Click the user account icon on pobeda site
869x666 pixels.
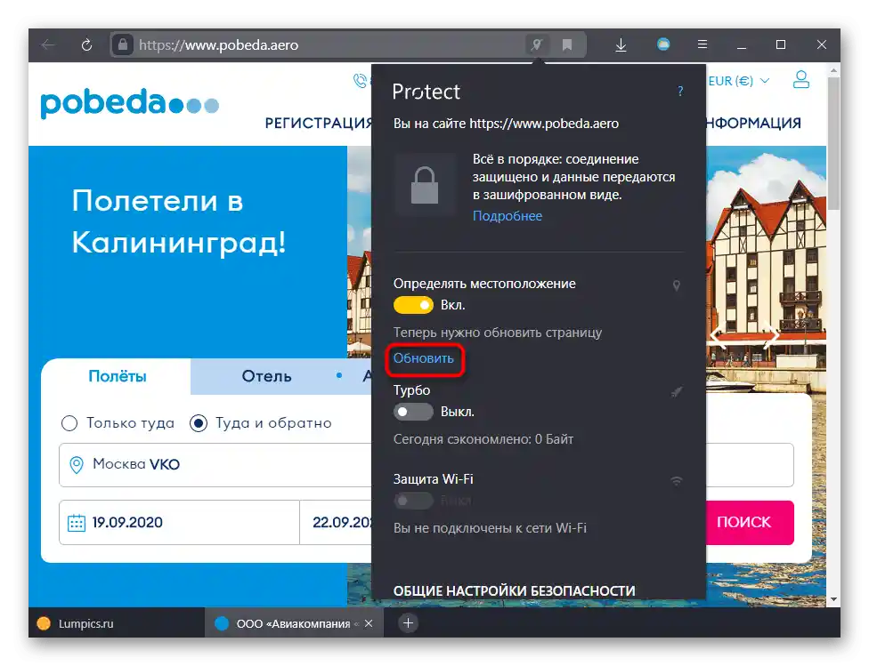[800, 80]
